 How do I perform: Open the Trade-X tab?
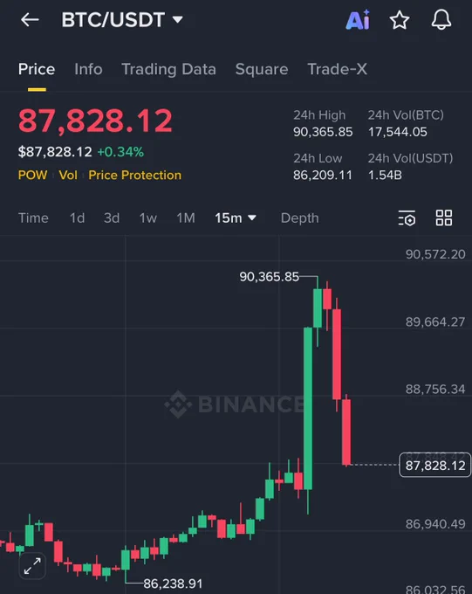coord(337,69)
